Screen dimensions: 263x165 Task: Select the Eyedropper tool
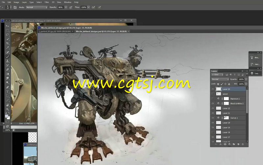(x=7, y=48)
